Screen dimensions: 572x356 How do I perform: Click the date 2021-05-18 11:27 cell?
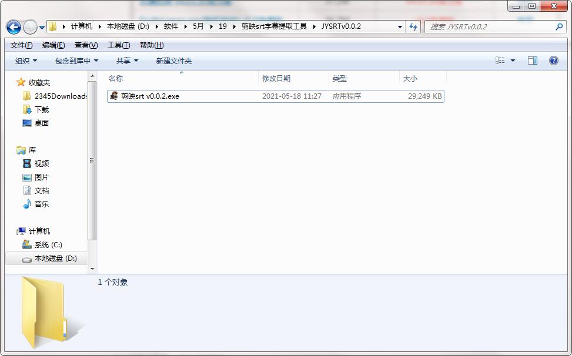(292, 96)
